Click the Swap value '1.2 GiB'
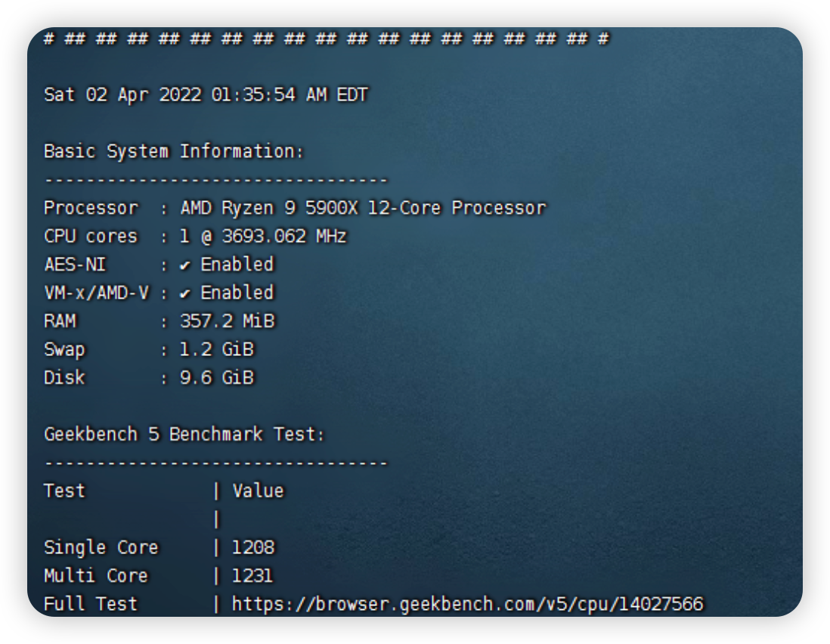Screen dimensions: 830x644 pyautogui.click(x=216, y=349)
